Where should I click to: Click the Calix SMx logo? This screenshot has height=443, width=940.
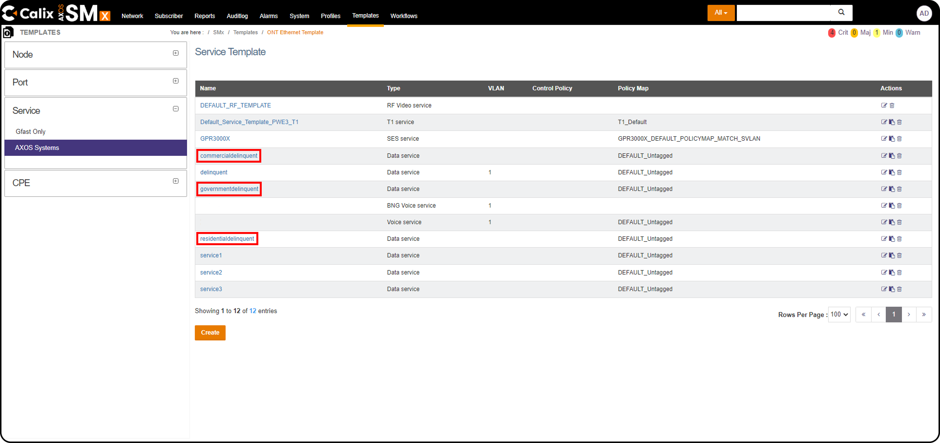click(57, 13)
